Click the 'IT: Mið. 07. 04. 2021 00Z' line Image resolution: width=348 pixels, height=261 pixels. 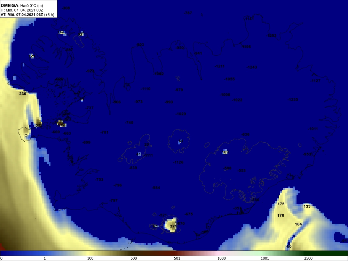[22, 10]
